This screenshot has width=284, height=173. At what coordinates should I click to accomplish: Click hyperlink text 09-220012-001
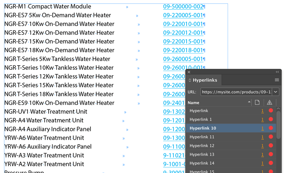183,33
